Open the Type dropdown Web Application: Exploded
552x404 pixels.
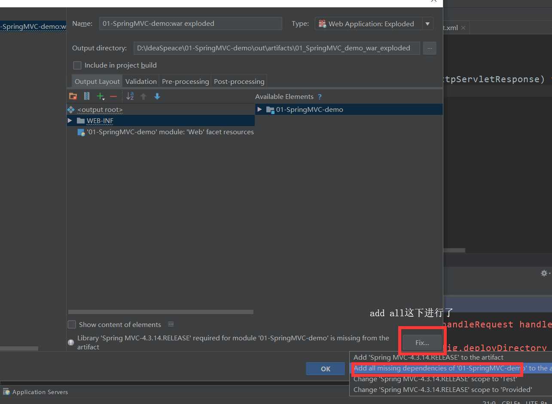pos(374,24)
